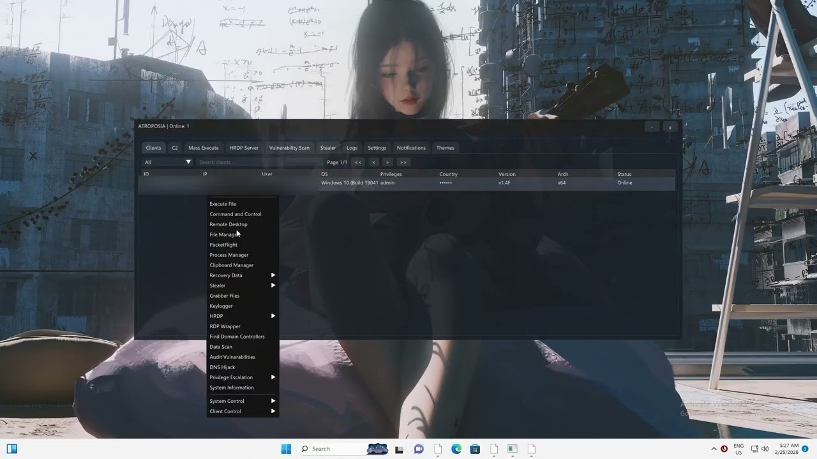Expand the Client Control submenu arrow
This screenshot has width=817, height=459.
pyautogui.click(x=273, y=411)
